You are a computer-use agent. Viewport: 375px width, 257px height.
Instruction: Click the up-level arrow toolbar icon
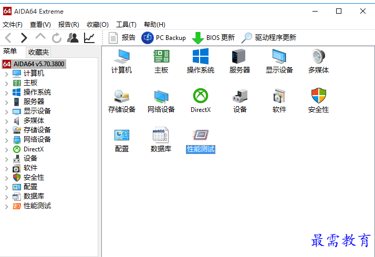(x=40, y=37)
